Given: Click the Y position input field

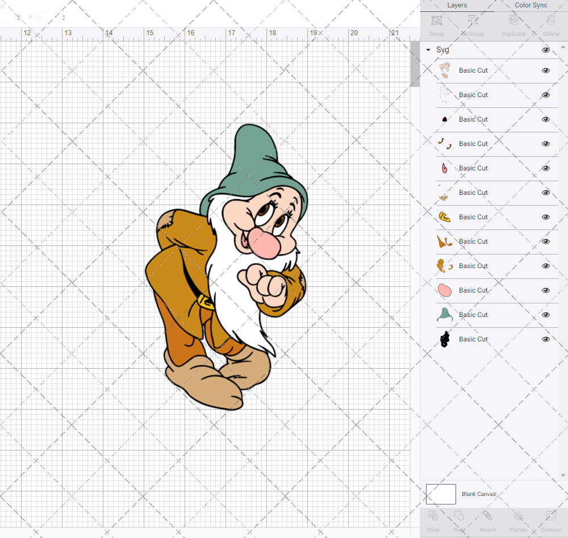Looking at the screenshot, I should (48, 18).
